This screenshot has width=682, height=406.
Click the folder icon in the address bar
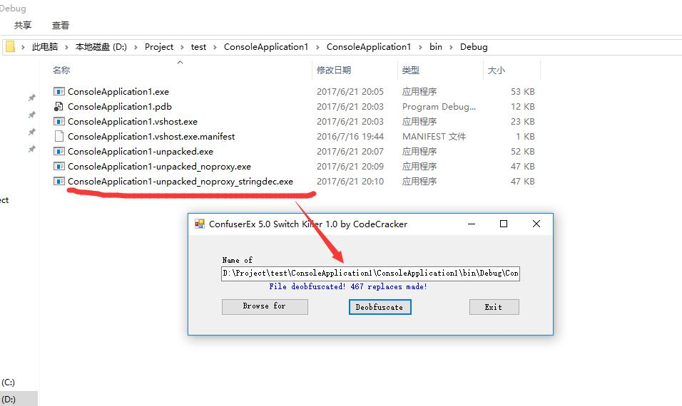click(10, 46)
